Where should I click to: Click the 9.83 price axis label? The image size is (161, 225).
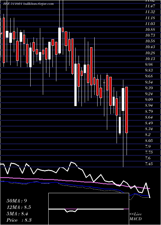149,70
